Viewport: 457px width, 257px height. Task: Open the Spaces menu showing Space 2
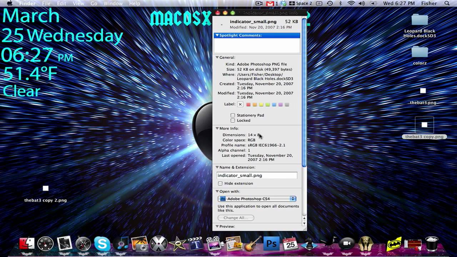[301, 3]
